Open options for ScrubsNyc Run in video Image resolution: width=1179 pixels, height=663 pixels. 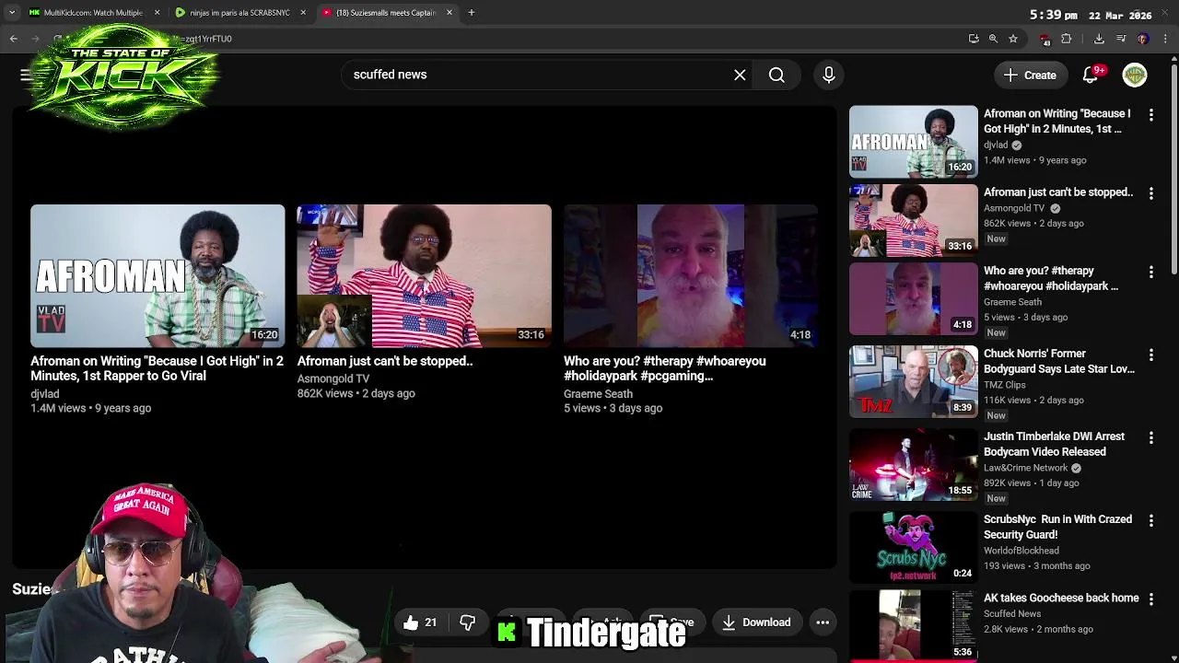point(1151,520)
